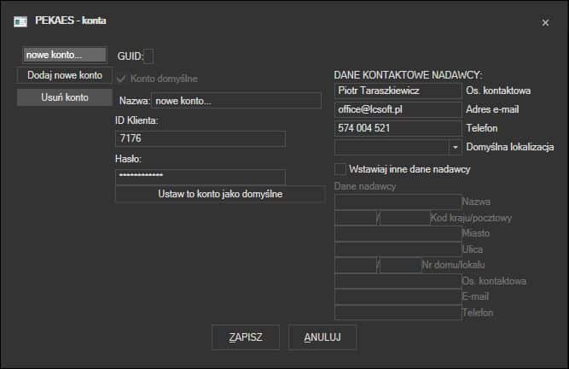
Task: Click Os. kontaktowa field with Piotr Taraszkiewicz
Action: click(398, 91)
